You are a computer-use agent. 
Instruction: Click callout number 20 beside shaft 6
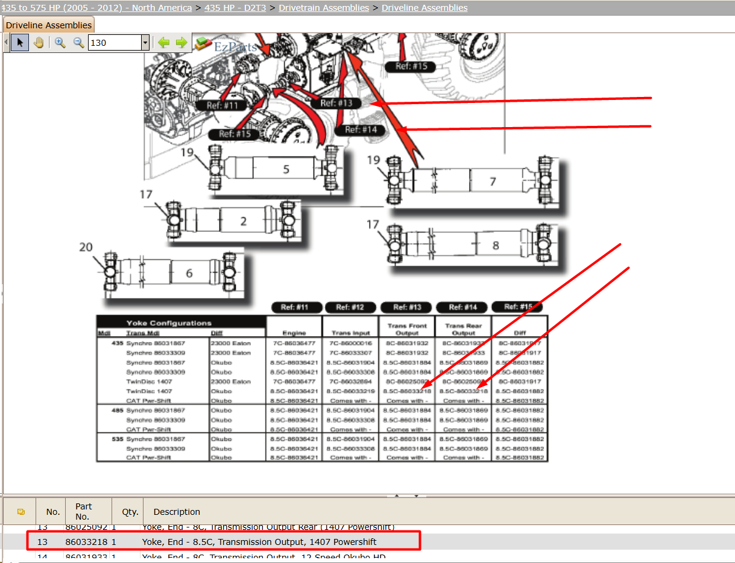pos(86,247)
